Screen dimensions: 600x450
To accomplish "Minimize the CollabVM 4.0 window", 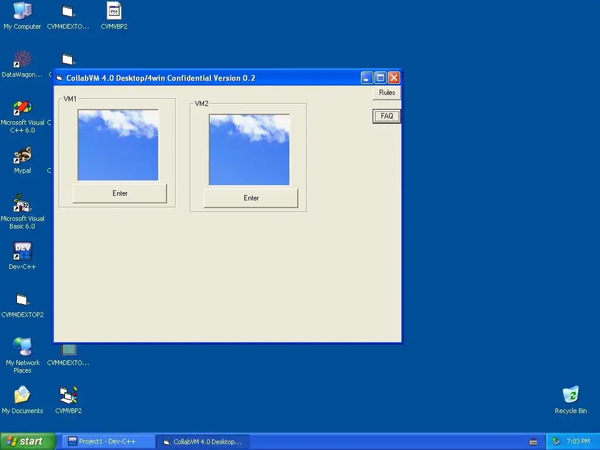I will 367,78.
